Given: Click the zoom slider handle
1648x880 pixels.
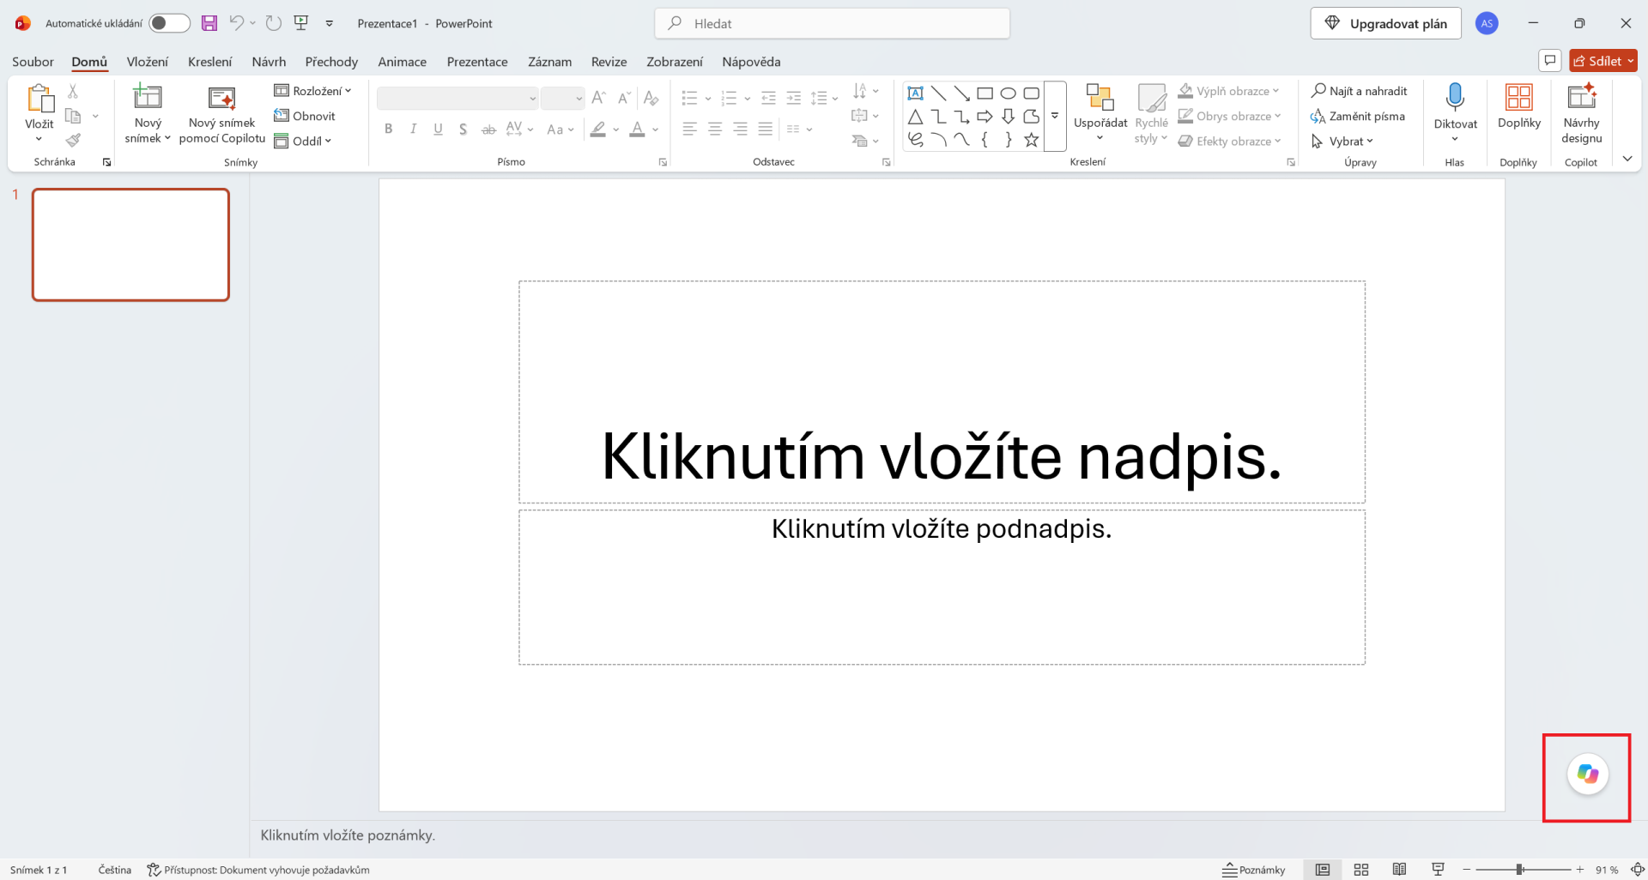Looking at the screenshot, I should pos(1519,870).
